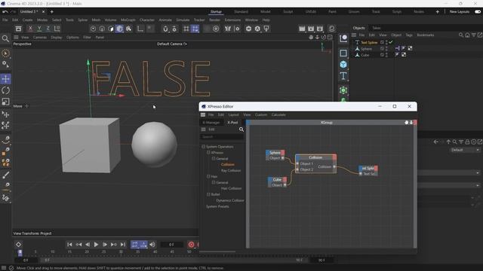Viewport: 483px width, 271px height.
Task: Select the Rotate tool in left toolbar
Action: click(5, 90)
